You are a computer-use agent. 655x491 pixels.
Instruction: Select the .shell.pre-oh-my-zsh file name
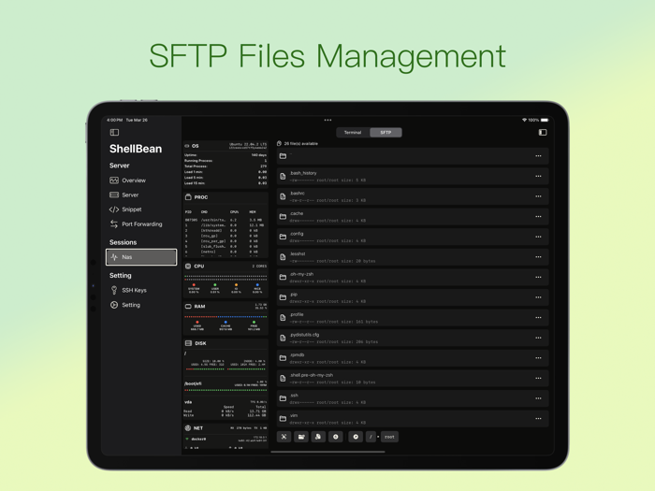(x=312, y=375)
